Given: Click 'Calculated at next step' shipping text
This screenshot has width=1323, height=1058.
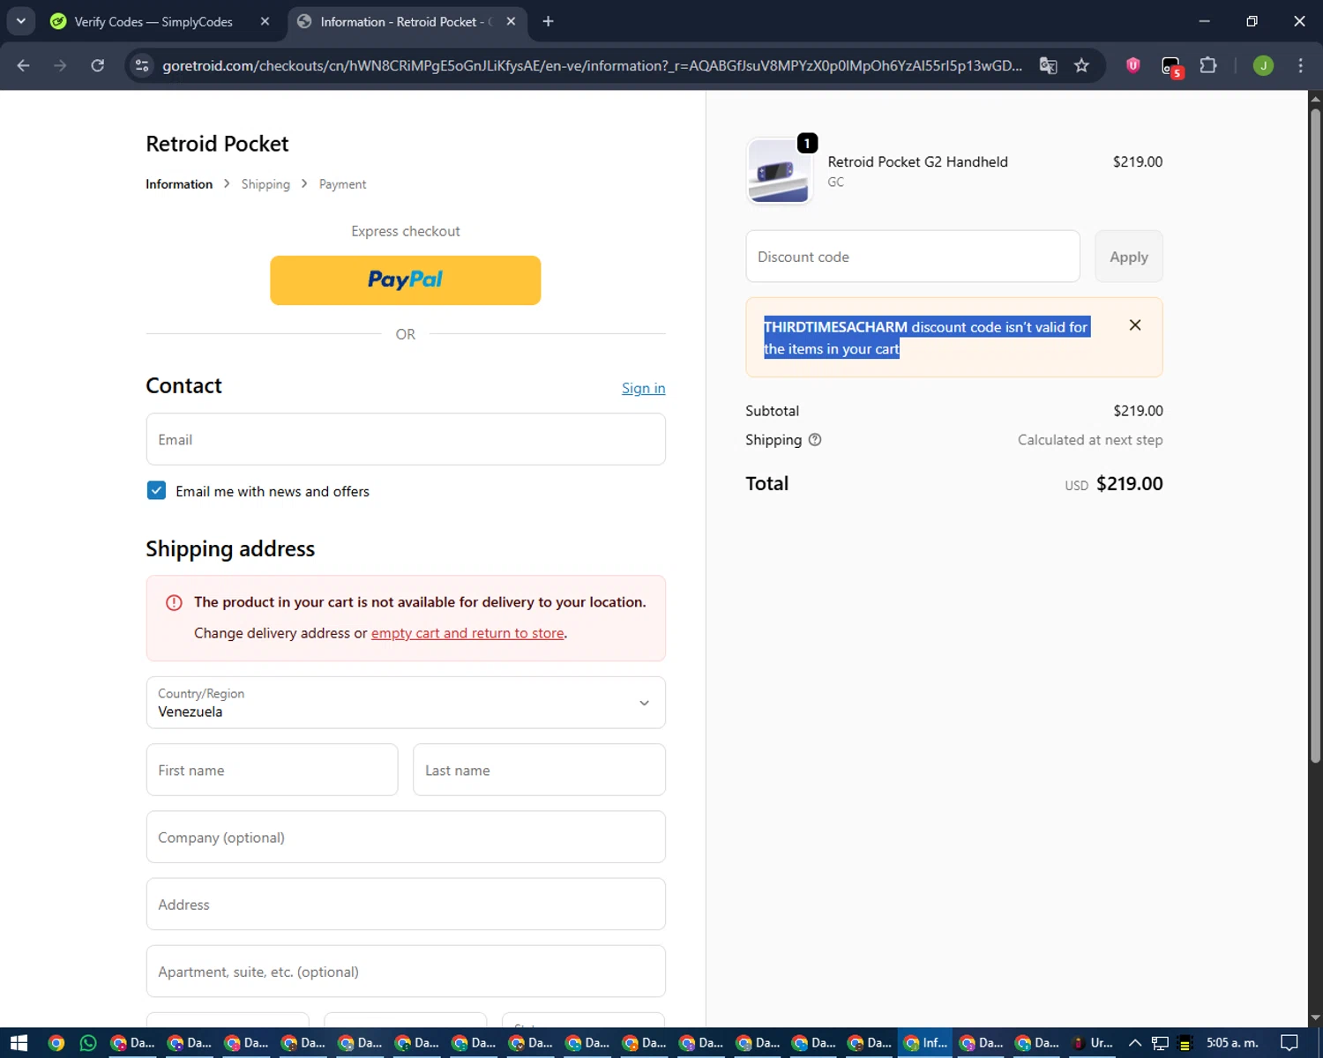Looking at the screenshot, I should 1090,439.
